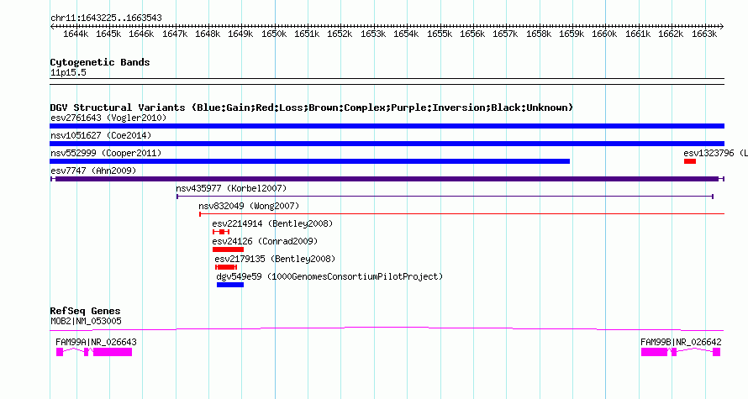Select the blue dgv549e59 gain bar
Viewport: 748px width, 399px height.
230,285
